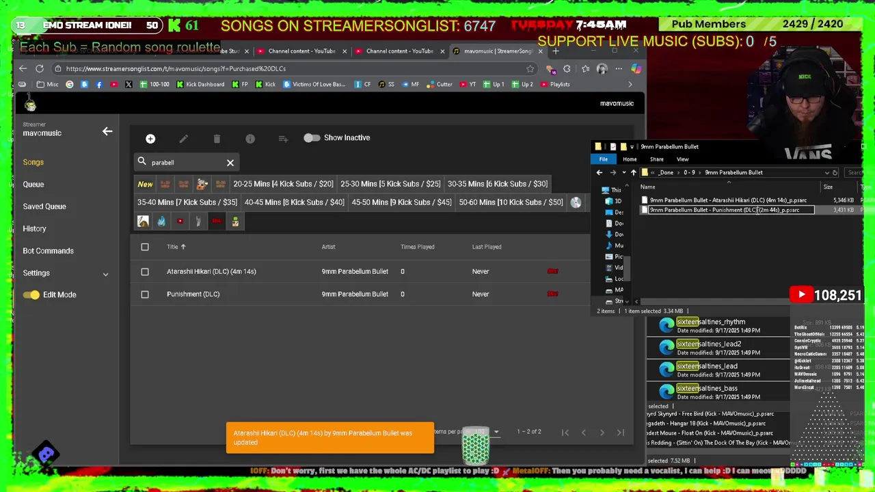The image size is (875, 492).
Task: Open File Explorer recent locations dropdown
Action: click(x=623, y=173)
